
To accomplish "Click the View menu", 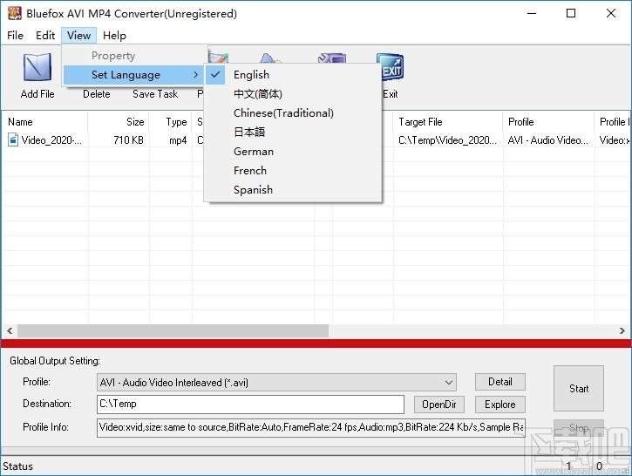I will click(79, 36).
